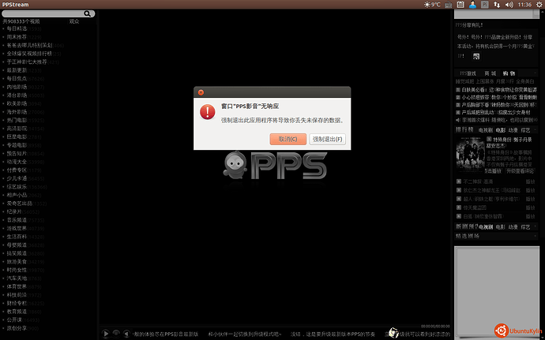Click the 点击播放 link under the movie description
Screen dimensions: 545x340
click(493, 171)
